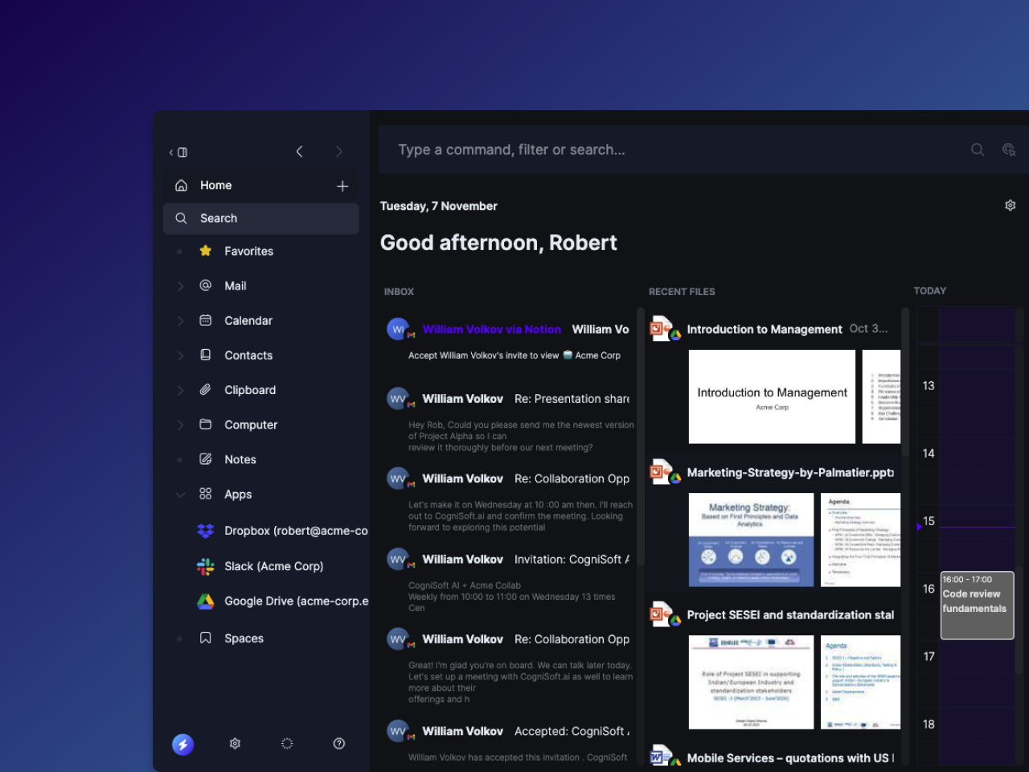Click the Apps grid icon
The height and width of the screenshot is (772, 1029).
coord(206,494)
